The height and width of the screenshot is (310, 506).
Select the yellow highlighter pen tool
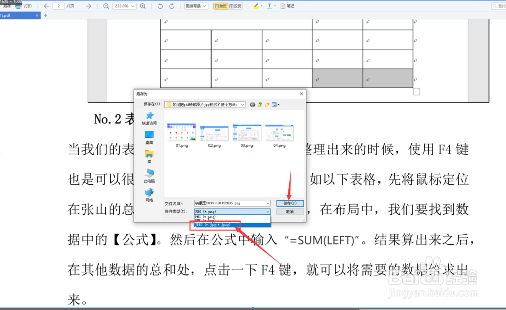256,6
